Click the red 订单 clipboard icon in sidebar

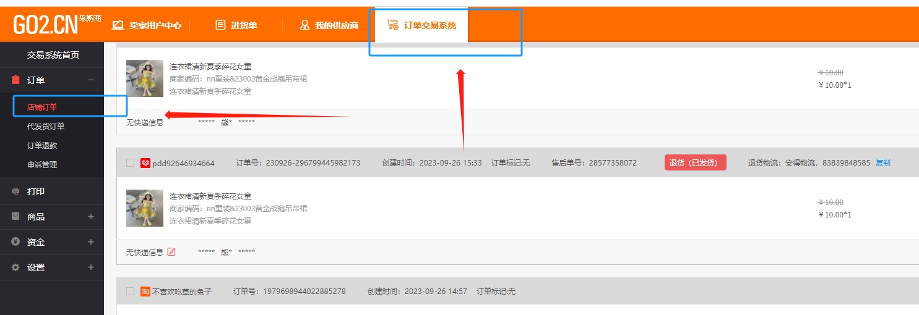point(16,80)
